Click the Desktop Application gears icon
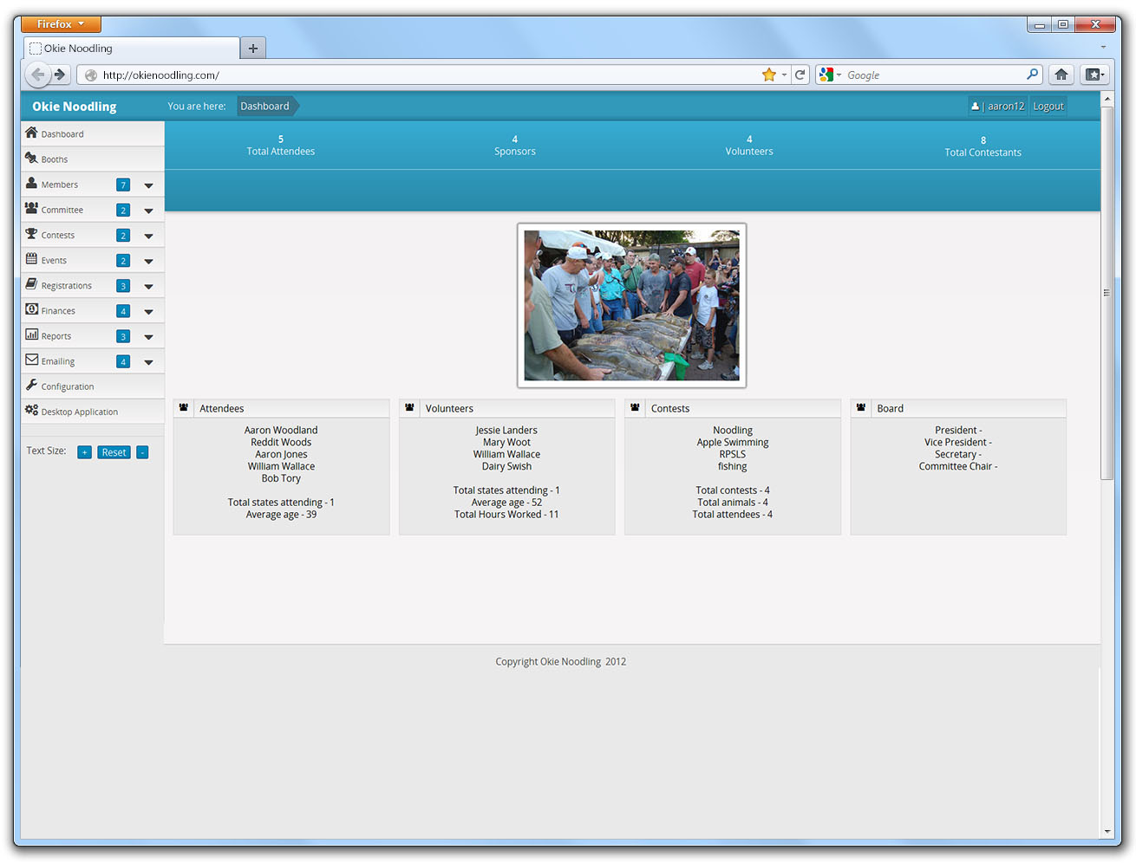Image resolution: width=1136 pixels, height=863 pixels. [x=31, y=410]
